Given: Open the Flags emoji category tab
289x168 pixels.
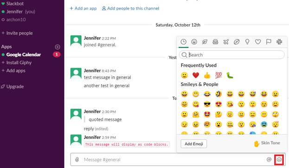Looking at the screenshot, I should tap(269, 42).
